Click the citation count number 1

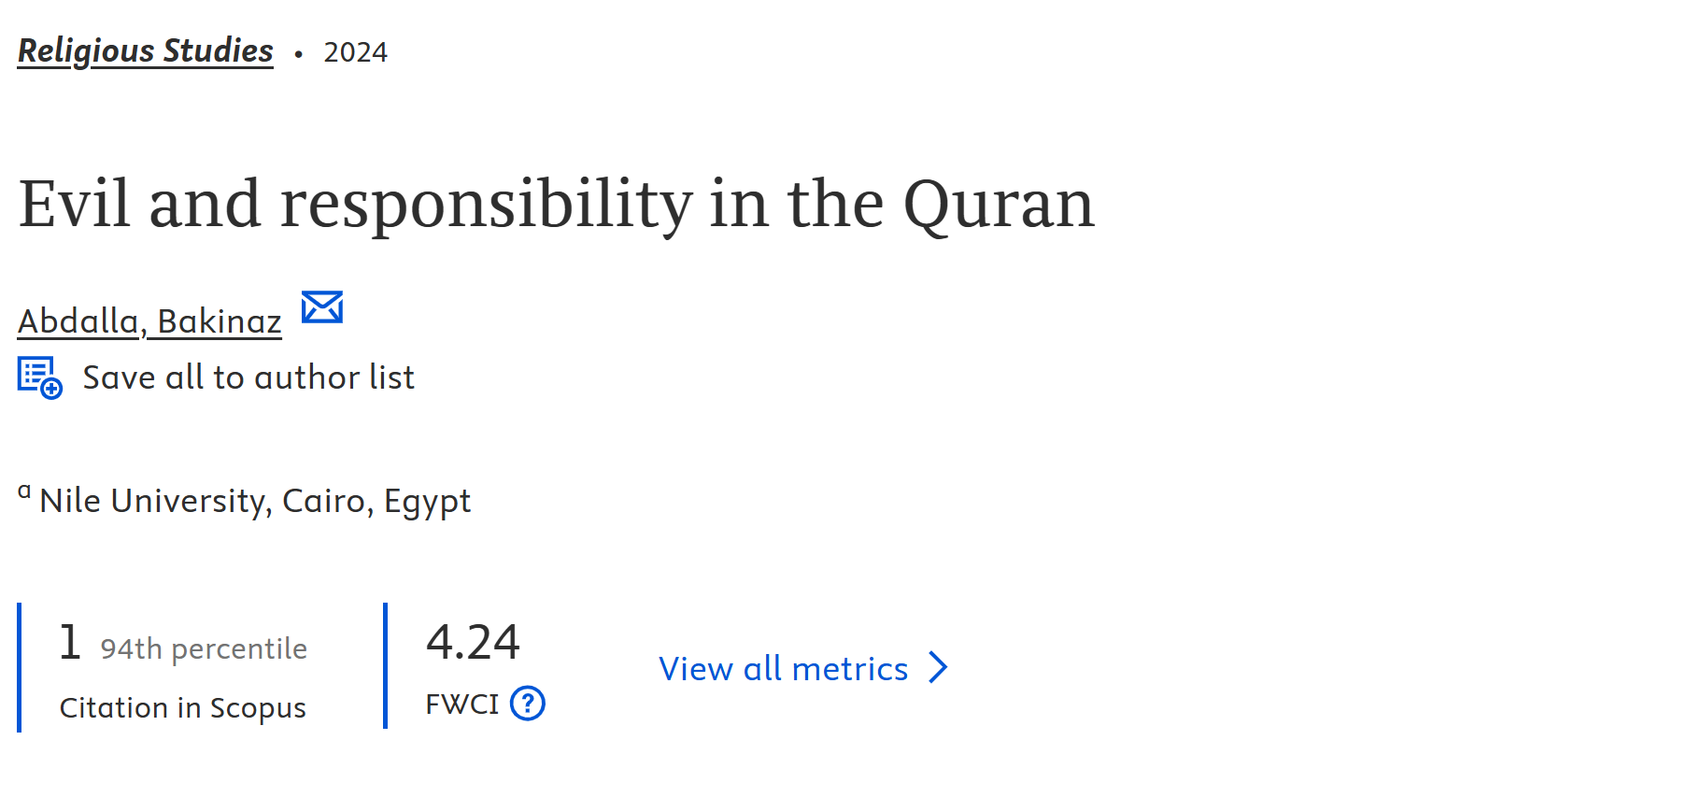(70, 643)
